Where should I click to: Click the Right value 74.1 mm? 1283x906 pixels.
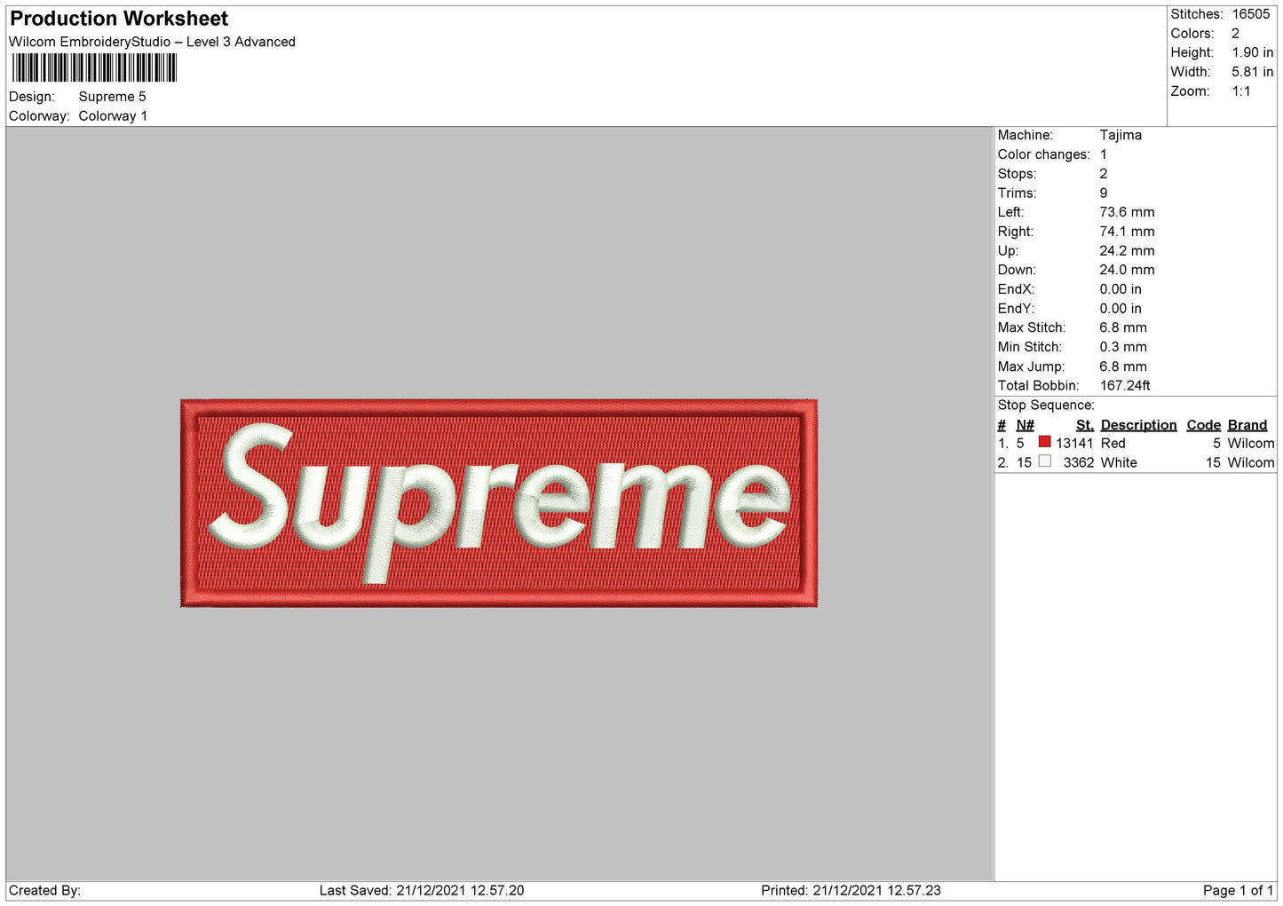click(x=1127, y=232)
